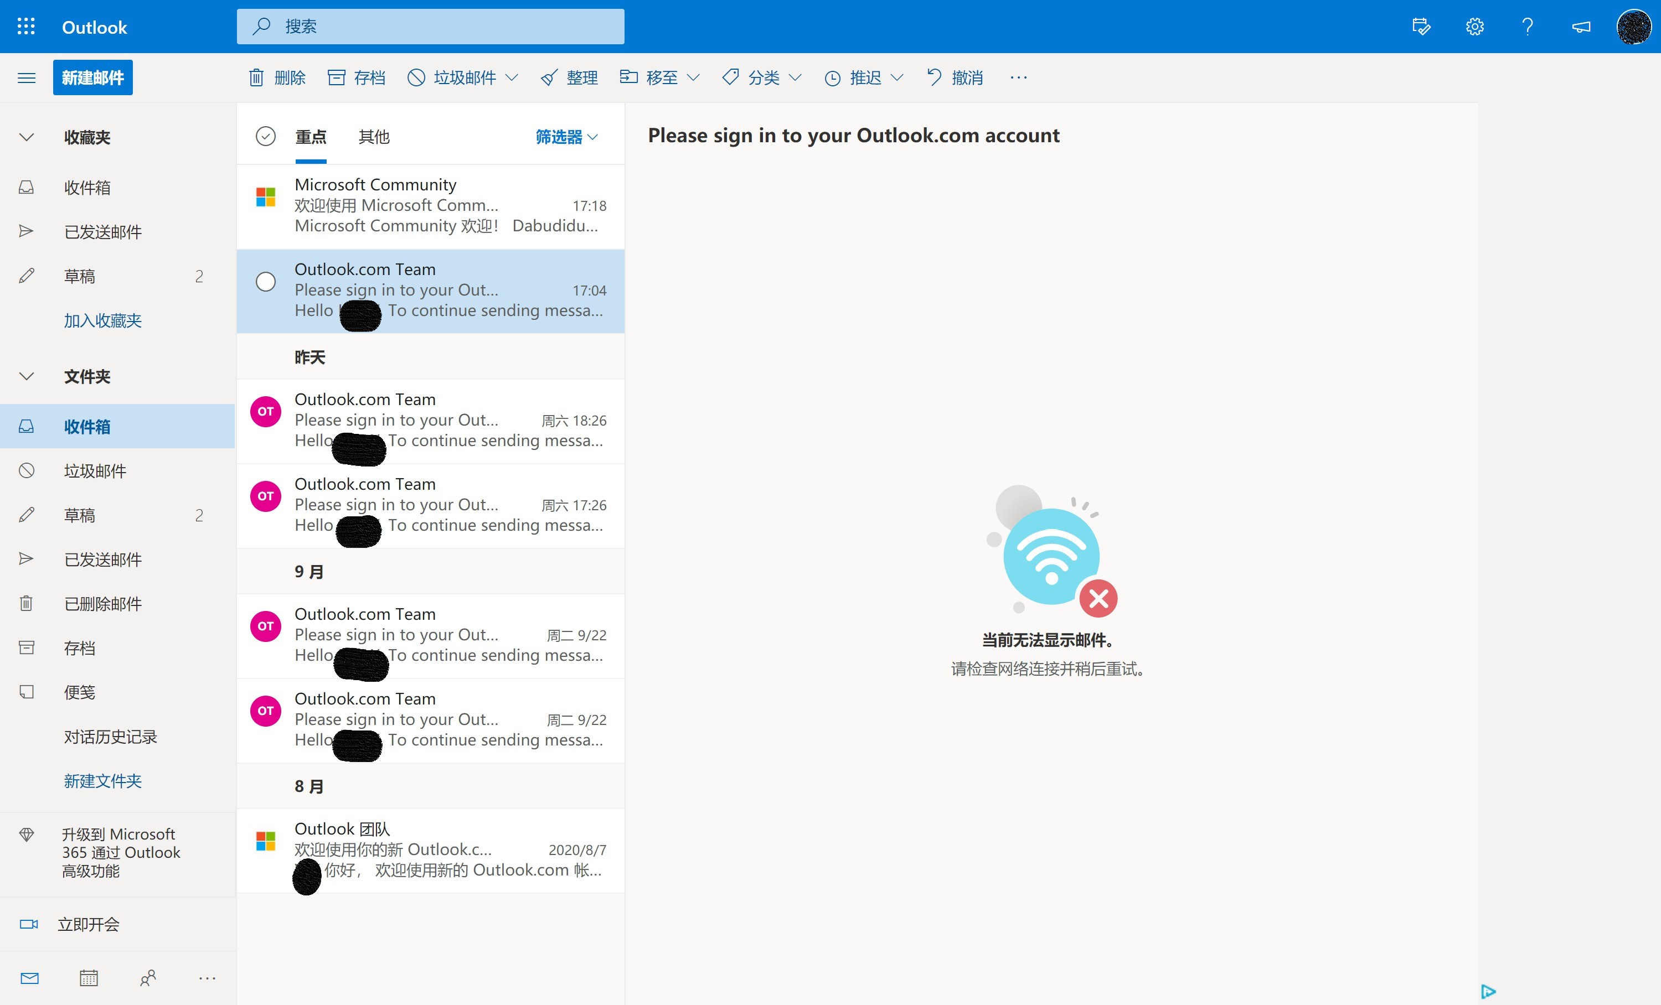Screen dimensions: 1661x1005
Task: Switch to People module icon
Action: [x=148, y=978]
